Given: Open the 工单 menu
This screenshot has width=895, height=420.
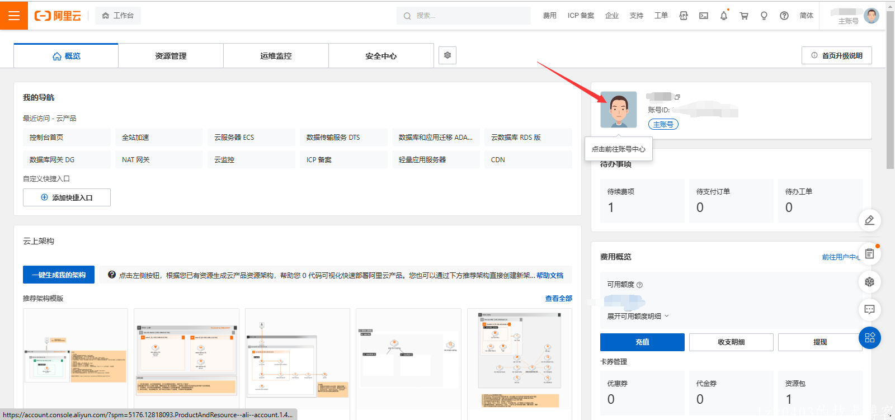Looking at the screenshot, I should [661, 16].
